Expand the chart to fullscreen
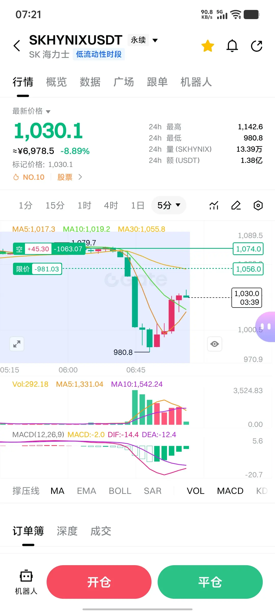This screenshot has height=611, width=275. point(17,344)
